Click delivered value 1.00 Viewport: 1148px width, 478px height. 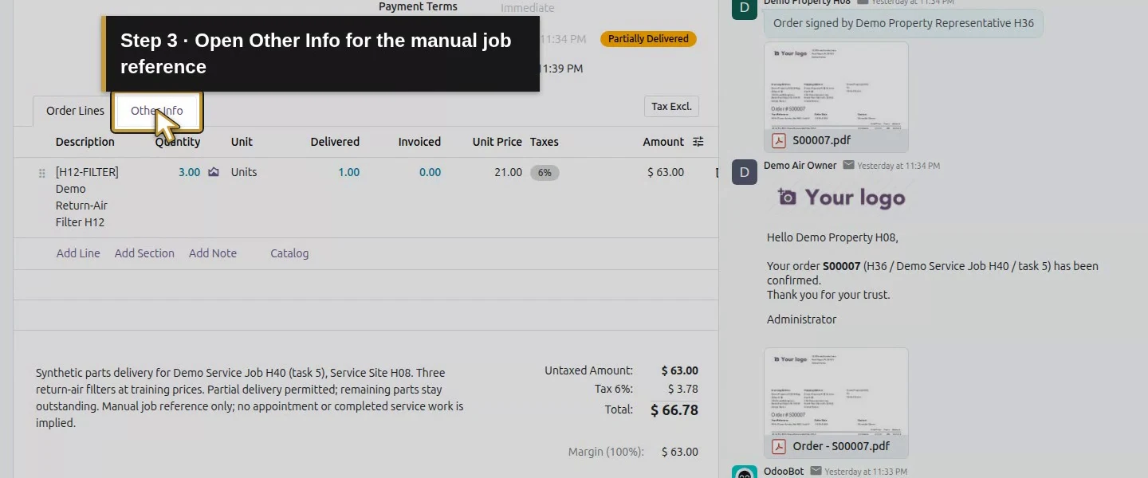click(x=348, y=172)
